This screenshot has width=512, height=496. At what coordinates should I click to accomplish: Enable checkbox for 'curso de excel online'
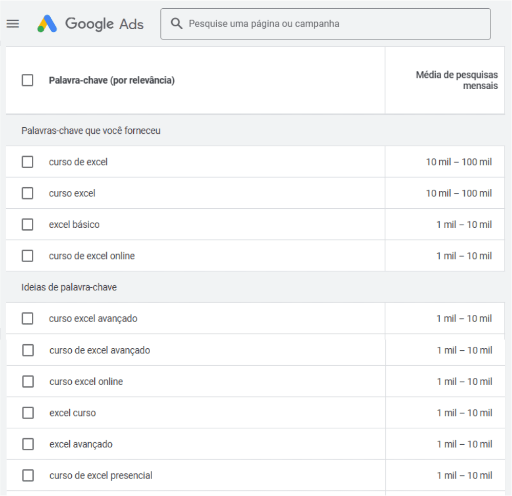coord(28,256)
